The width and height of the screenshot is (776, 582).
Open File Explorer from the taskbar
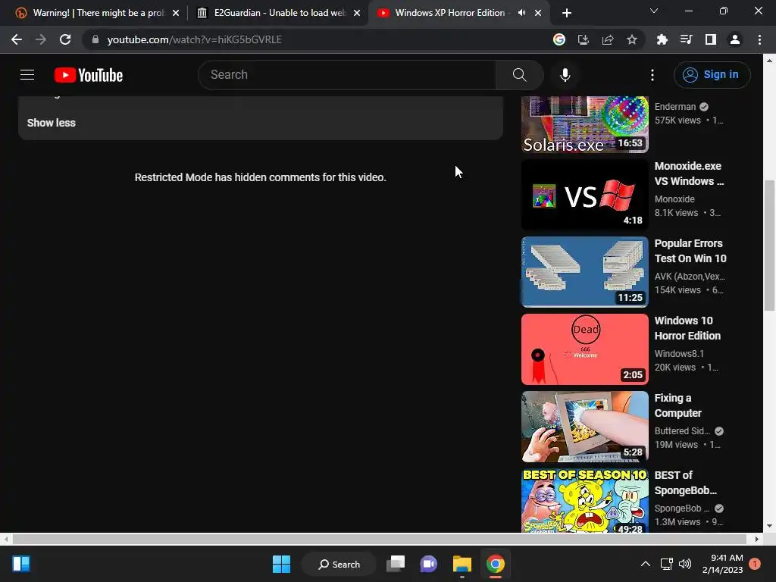462,564
